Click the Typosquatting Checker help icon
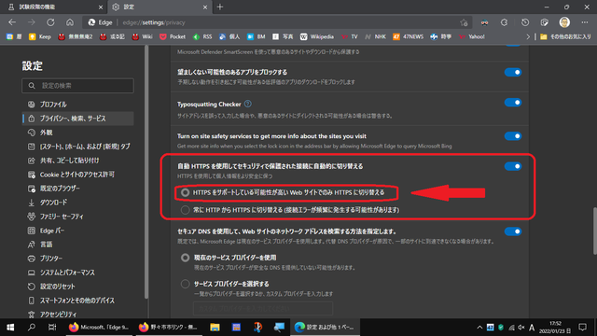 (x=248, y=104)
